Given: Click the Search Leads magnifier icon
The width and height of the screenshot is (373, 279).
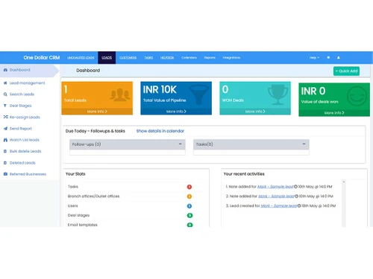Looking at the screenshot, I should click(5, 94).
